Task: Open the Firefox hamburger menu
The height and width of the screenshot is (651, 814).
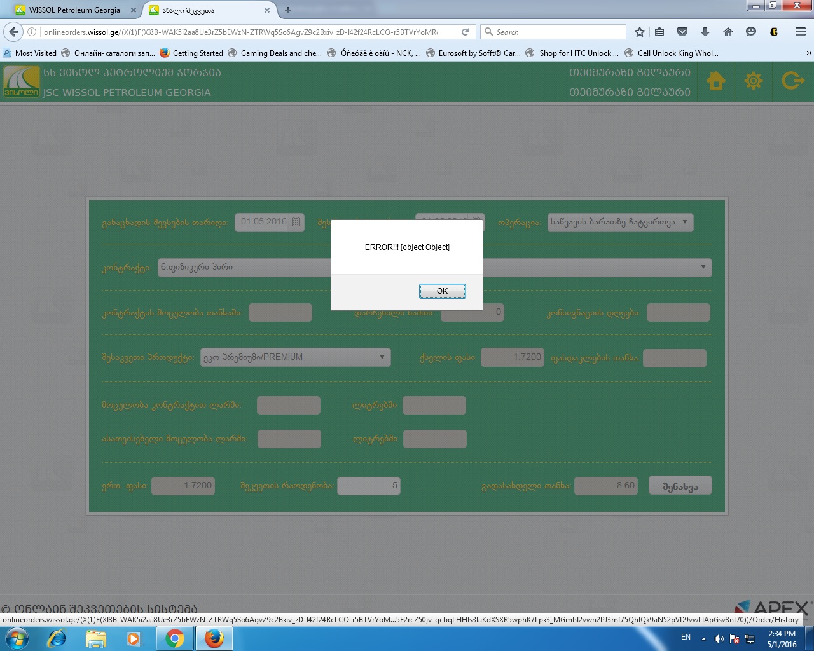Action: point(801,32)
